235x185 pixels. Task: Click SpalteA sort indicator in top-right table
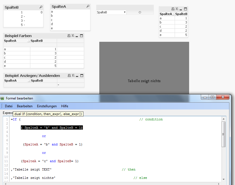pos(173,14)
